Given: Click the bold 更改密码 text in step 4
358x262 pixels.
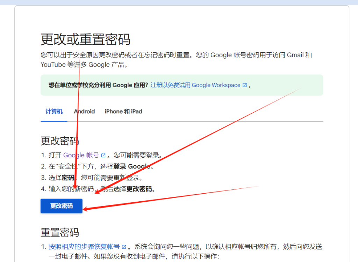Looking at the screenshot, I should [x=140, y=189].
